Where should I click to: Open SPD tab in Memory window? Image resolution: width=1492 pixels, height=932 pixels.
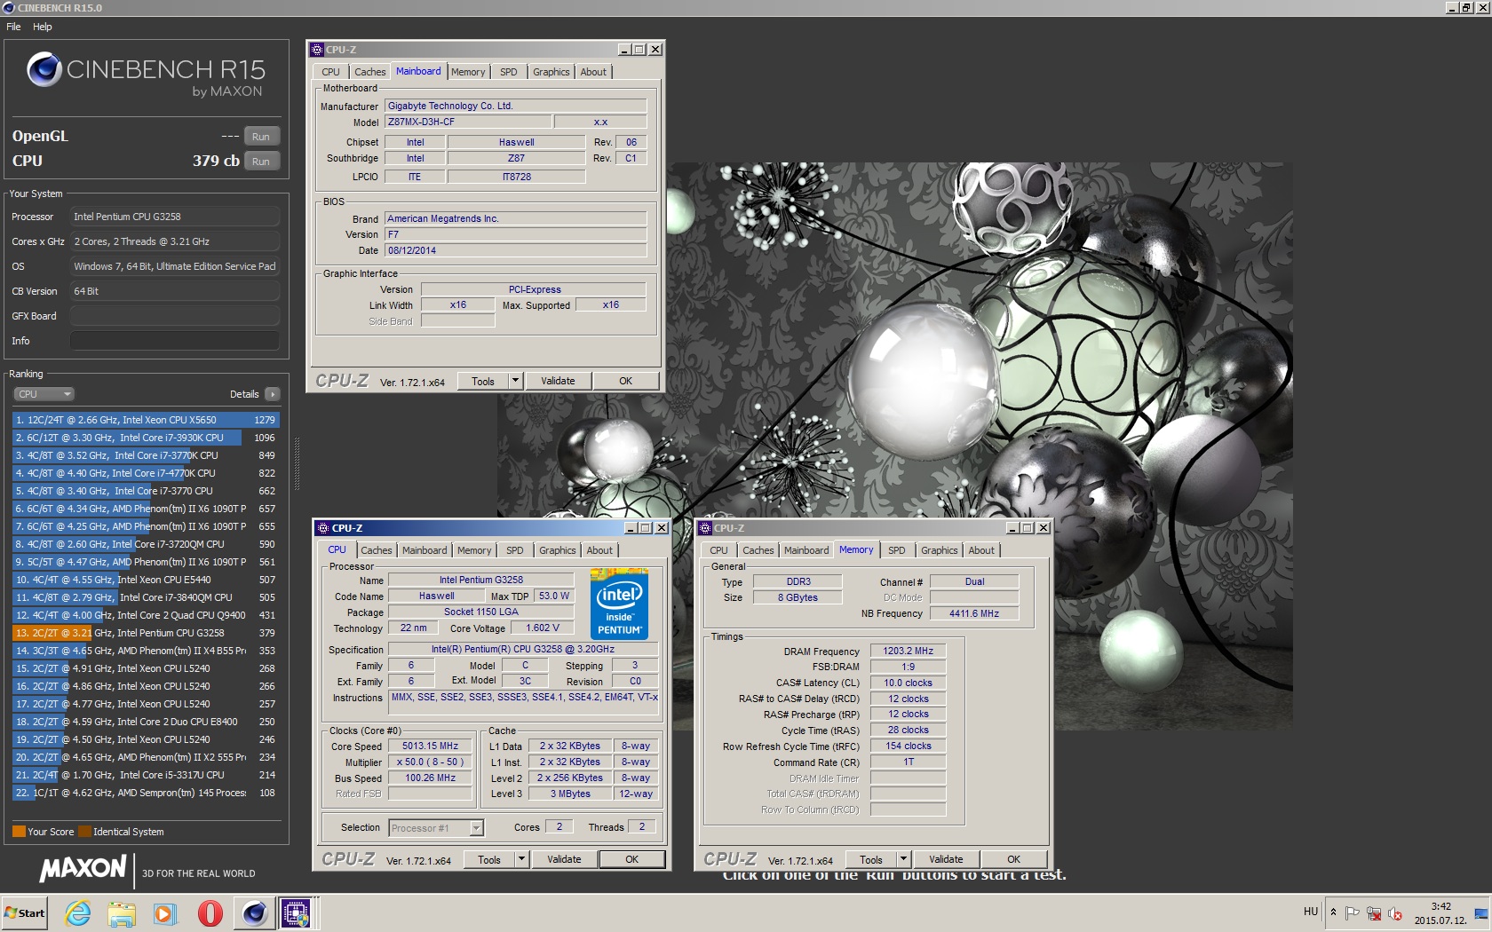click(x=897, y=550)
